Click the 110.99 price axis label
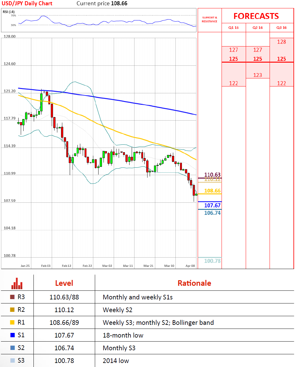Image resolution: width=295 pixels, height=367 pixels. coord(10,173)
